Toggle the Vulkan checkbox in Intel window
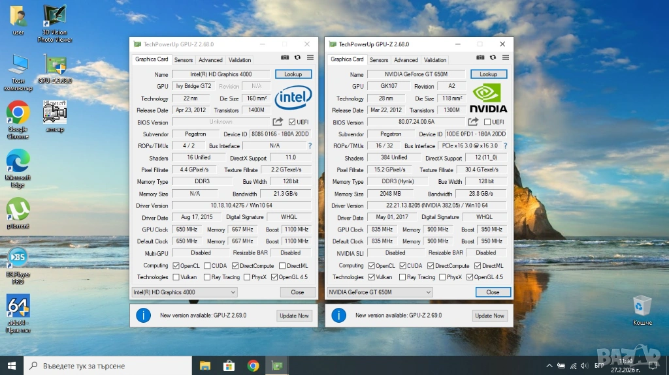The height and width of the screenshot is (375, 669). click(x=176, y=277)
